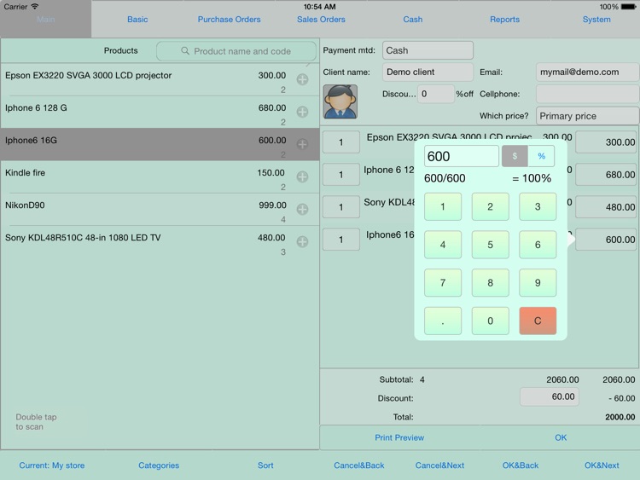Edit the Discount %off field

(435, 94)
